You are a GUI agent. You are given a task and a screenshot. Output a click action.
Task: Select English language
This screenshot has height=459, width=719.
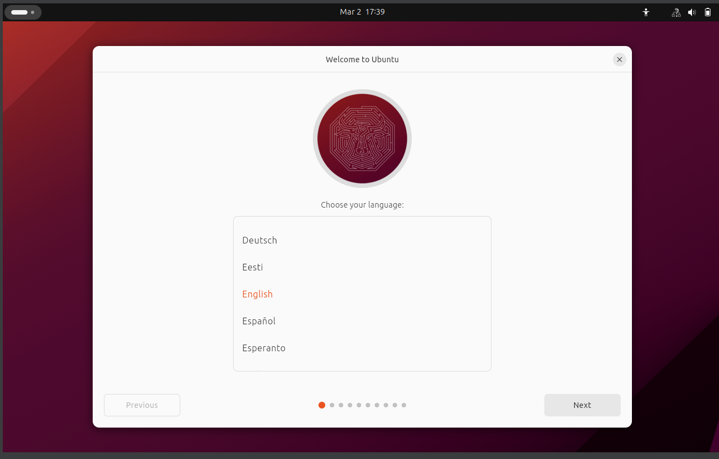point(362,294)
